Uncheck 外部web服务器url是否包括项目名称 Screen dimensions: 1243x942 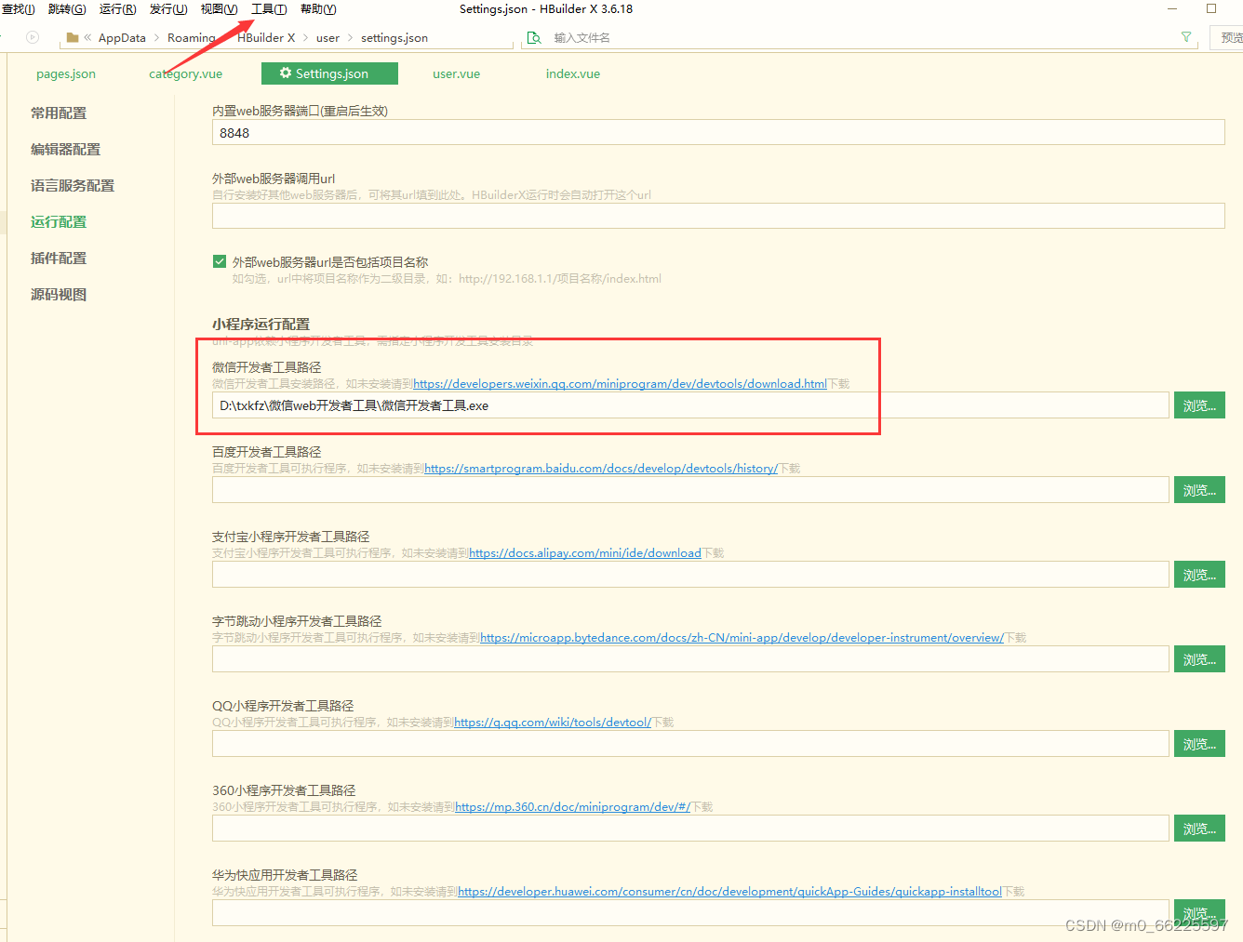click(220, 261)
